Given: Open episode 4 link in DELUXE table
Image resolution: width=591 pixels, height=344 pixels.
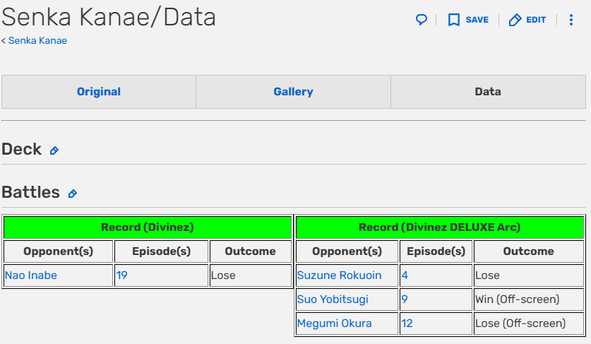Looking at the screenshot, I should pyautogui.click(x=405, y=275).
